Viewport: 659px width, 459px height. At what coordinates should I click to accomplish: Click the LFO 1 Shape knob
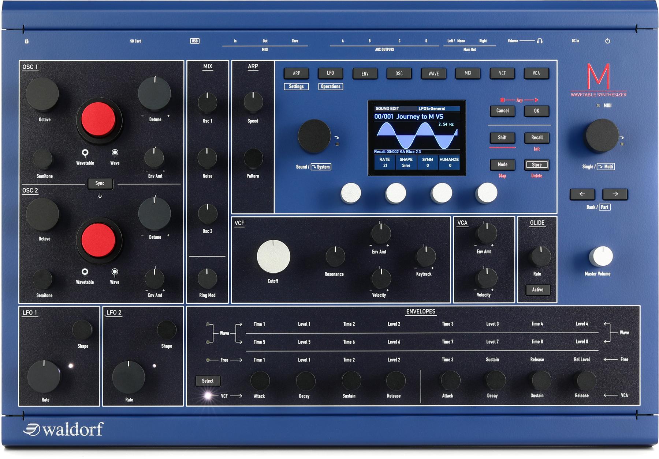pyautogui.click(x=82, y=330)
